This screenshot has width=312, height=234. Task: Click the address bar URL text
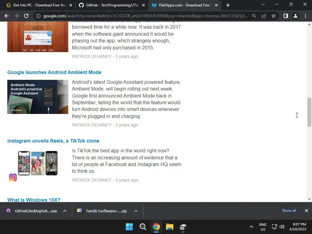coord(145,16)
